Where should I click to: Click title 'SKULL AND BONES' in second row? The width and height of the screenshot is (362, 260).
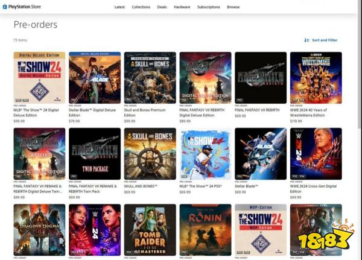click(x=141, y=186)
